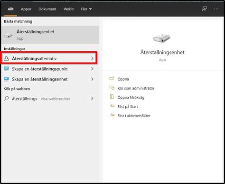This screenshot has height=184, width=225.
Task: Click monitor icon beside Skapa en återställningsenhet
Action: pos(6,79)
